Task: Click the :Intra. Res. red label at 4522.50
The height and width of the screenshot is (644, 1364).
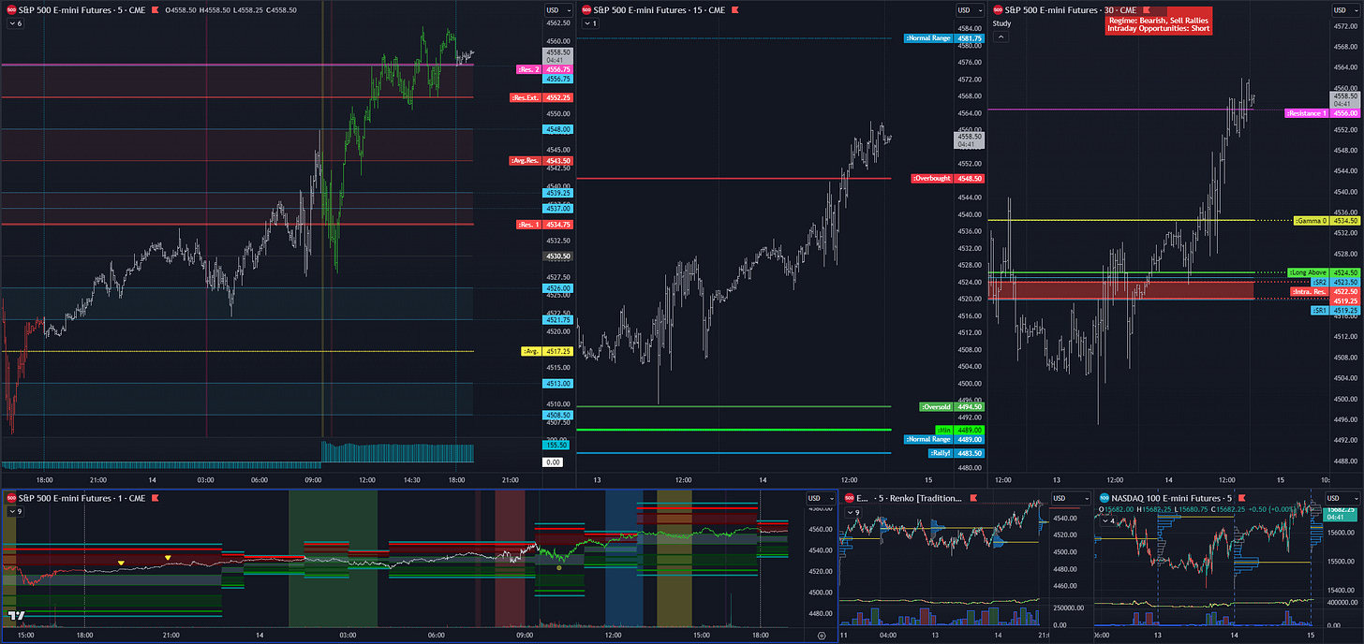Action: click(x=1309, y=291)
